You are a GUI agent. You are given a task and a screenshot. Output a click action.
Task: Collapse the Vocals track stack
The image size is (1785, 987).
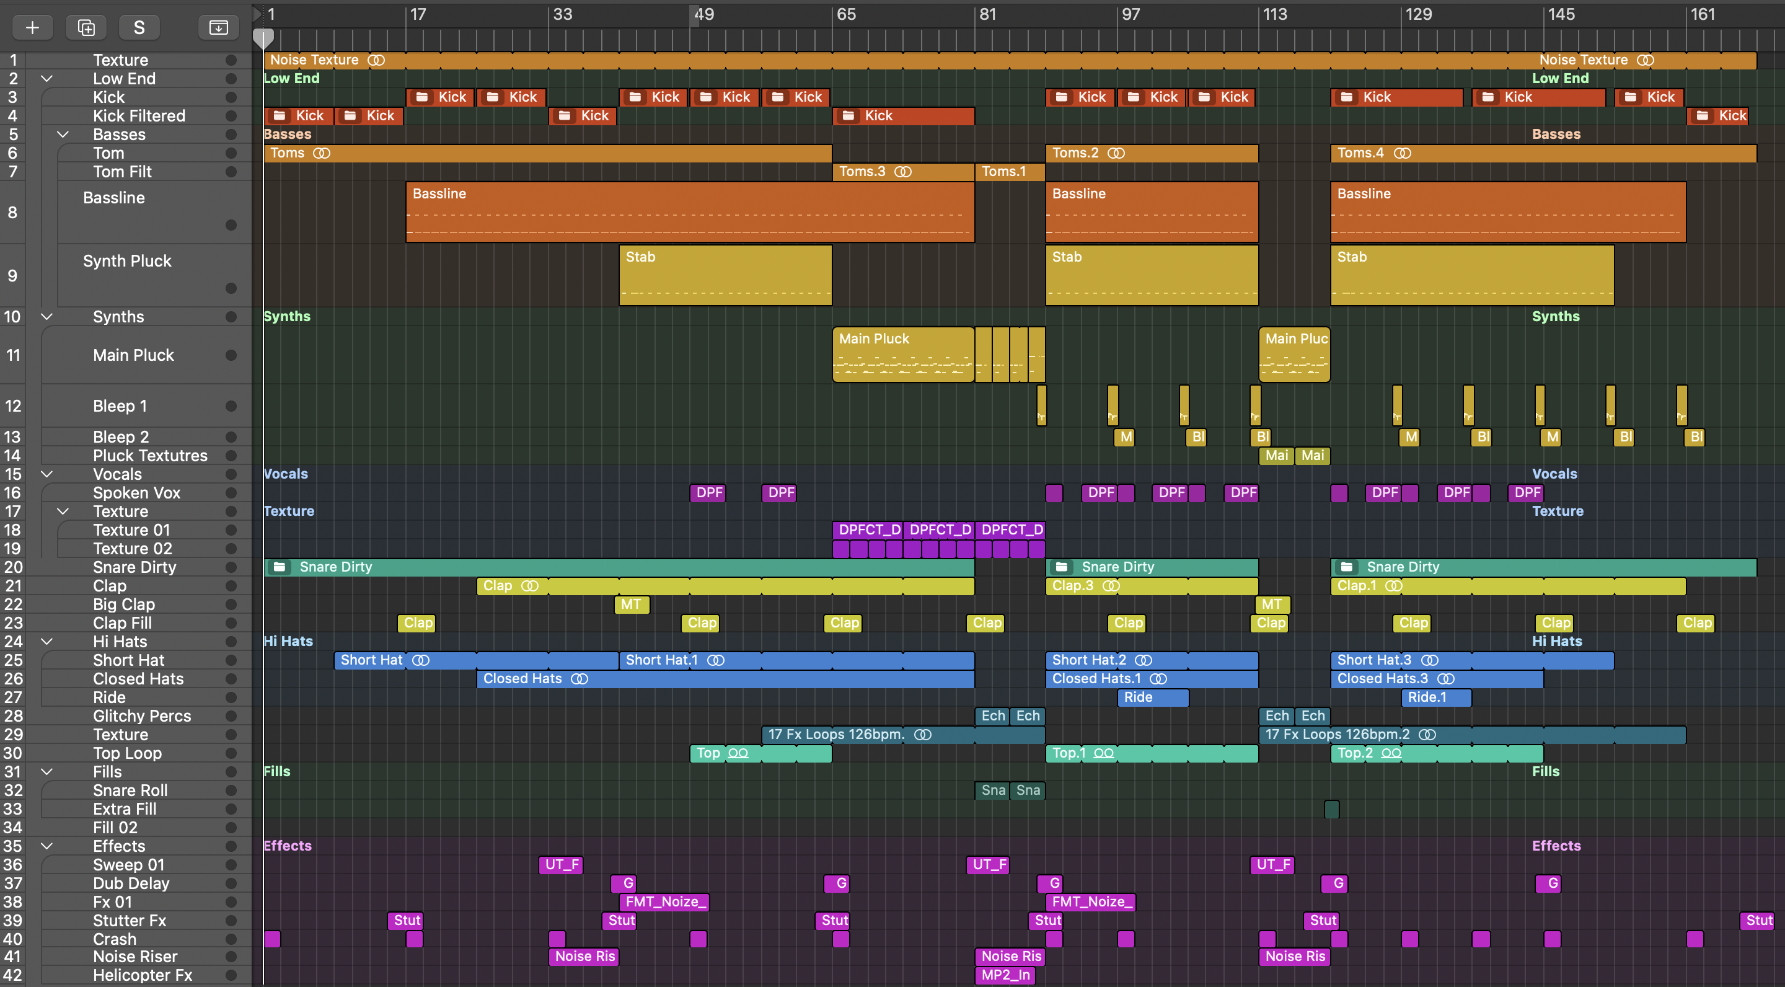pos(47,474)
